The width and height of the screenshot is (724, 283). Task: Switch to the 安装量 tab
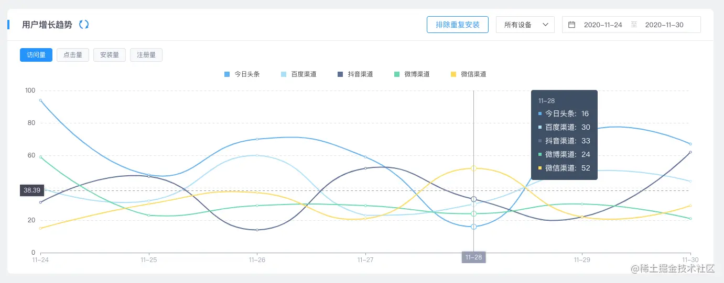[x=110, y=55]
